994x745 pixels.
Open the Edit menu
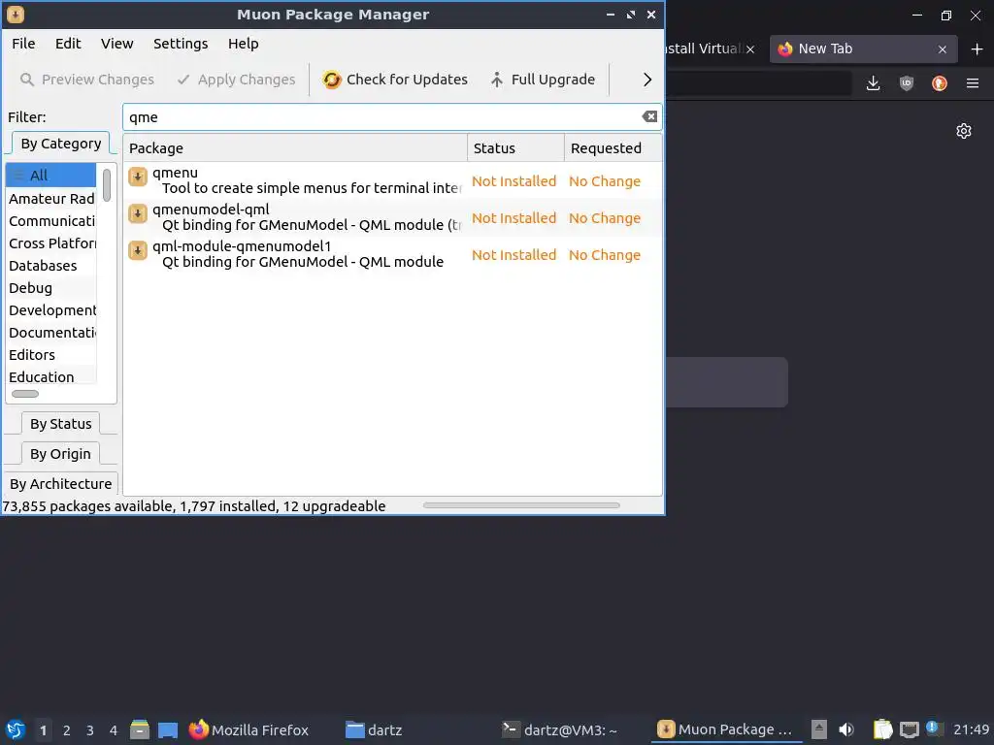point(68,44)
